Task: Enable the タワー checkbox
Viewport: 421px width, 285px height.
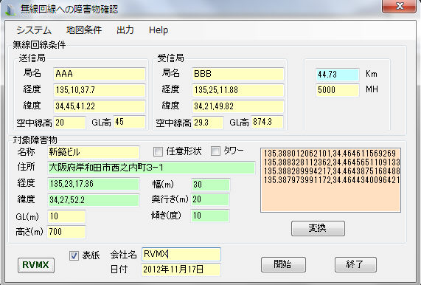Action: point(215,151)
